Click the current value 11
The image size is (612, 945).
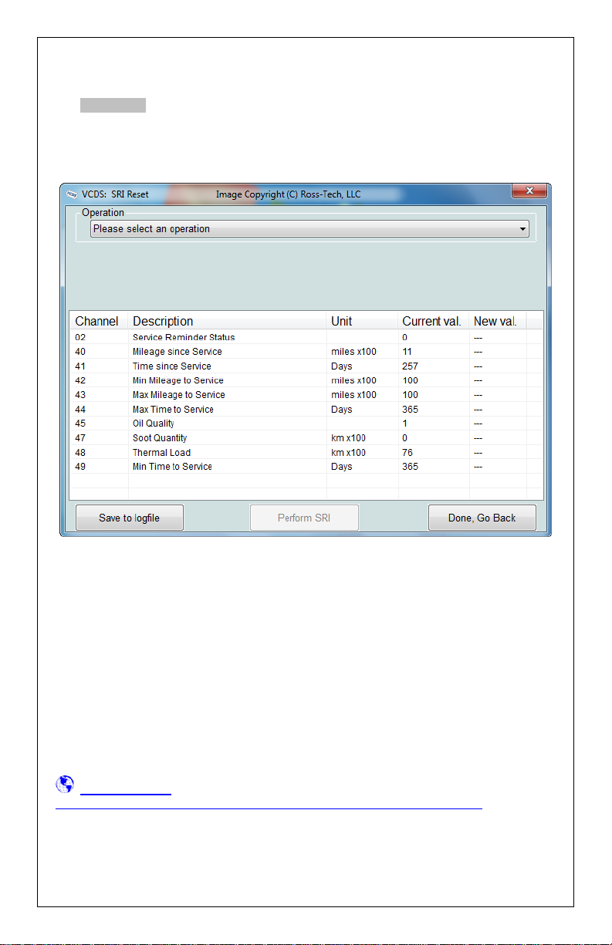point(407,352)
